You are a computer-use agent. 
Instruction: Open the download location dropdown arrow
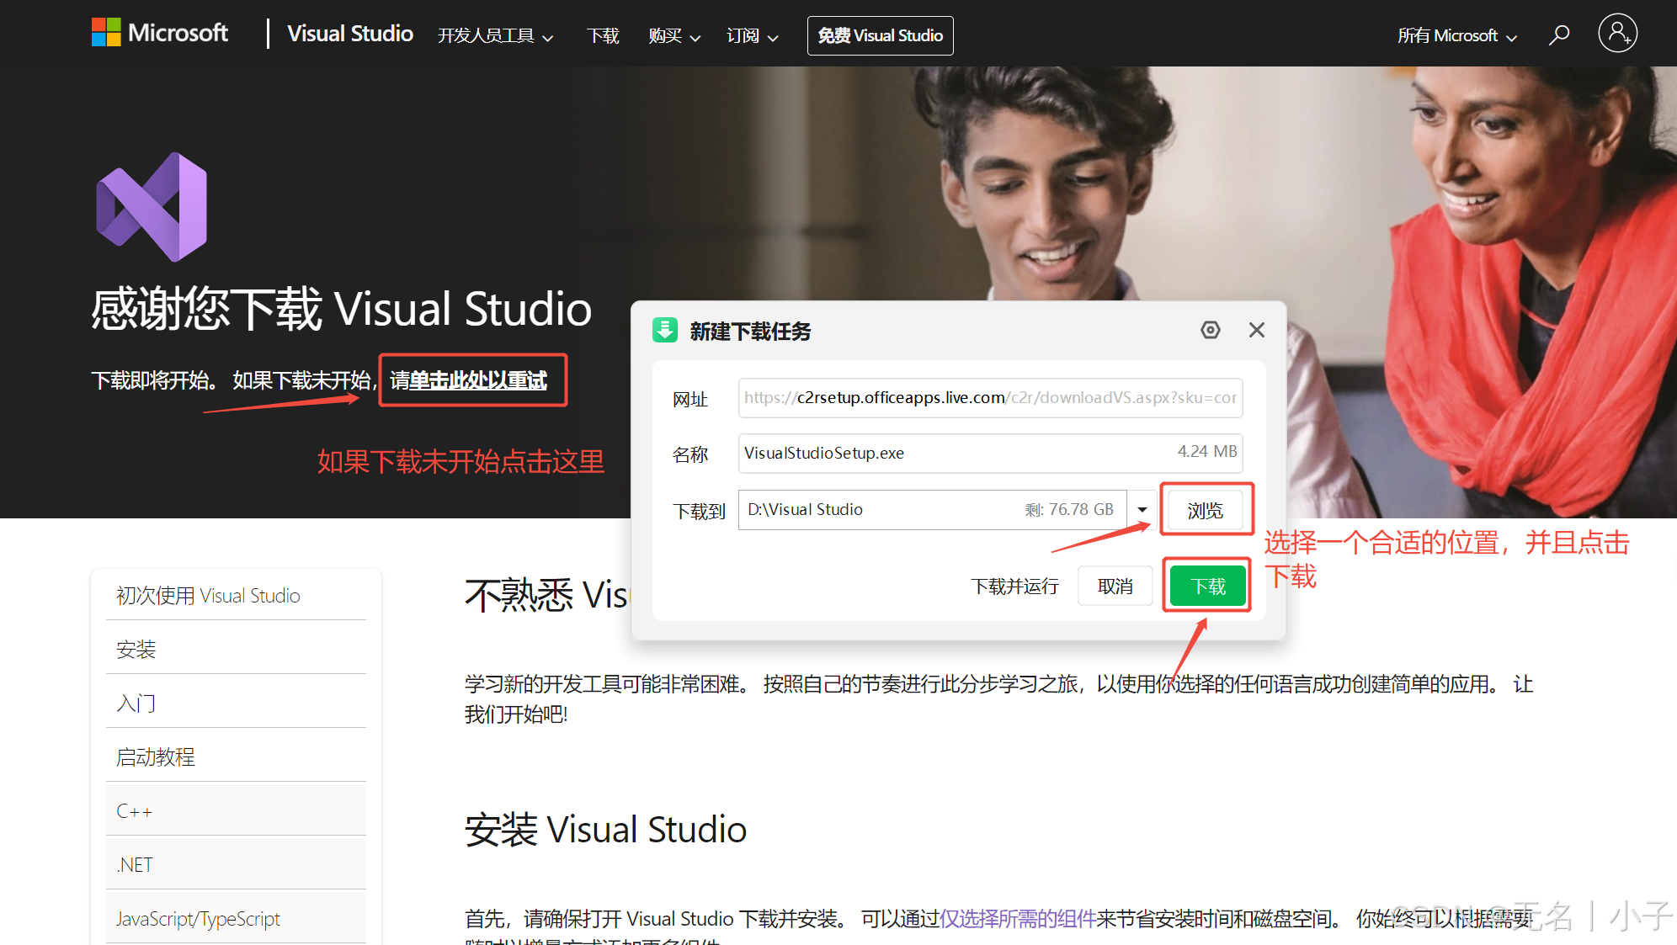coord(1142,509)
